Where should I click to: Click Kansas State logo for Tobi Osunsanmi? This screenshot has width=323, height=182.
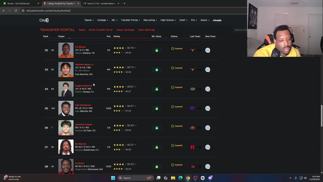(x=193, y=108)
